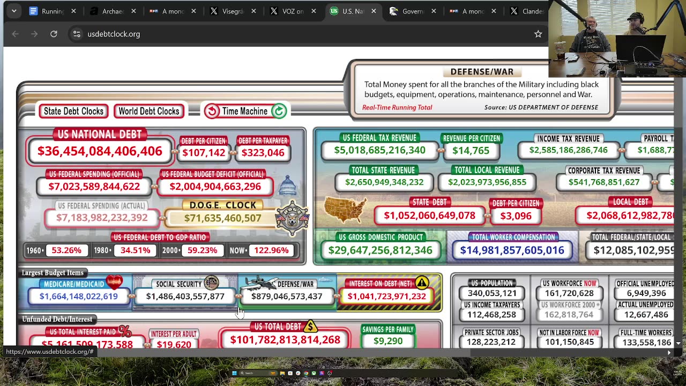Click US Federal Spending (Actual) value
Image resolution: width=686 pixels, height=386 pixels.
102,218
